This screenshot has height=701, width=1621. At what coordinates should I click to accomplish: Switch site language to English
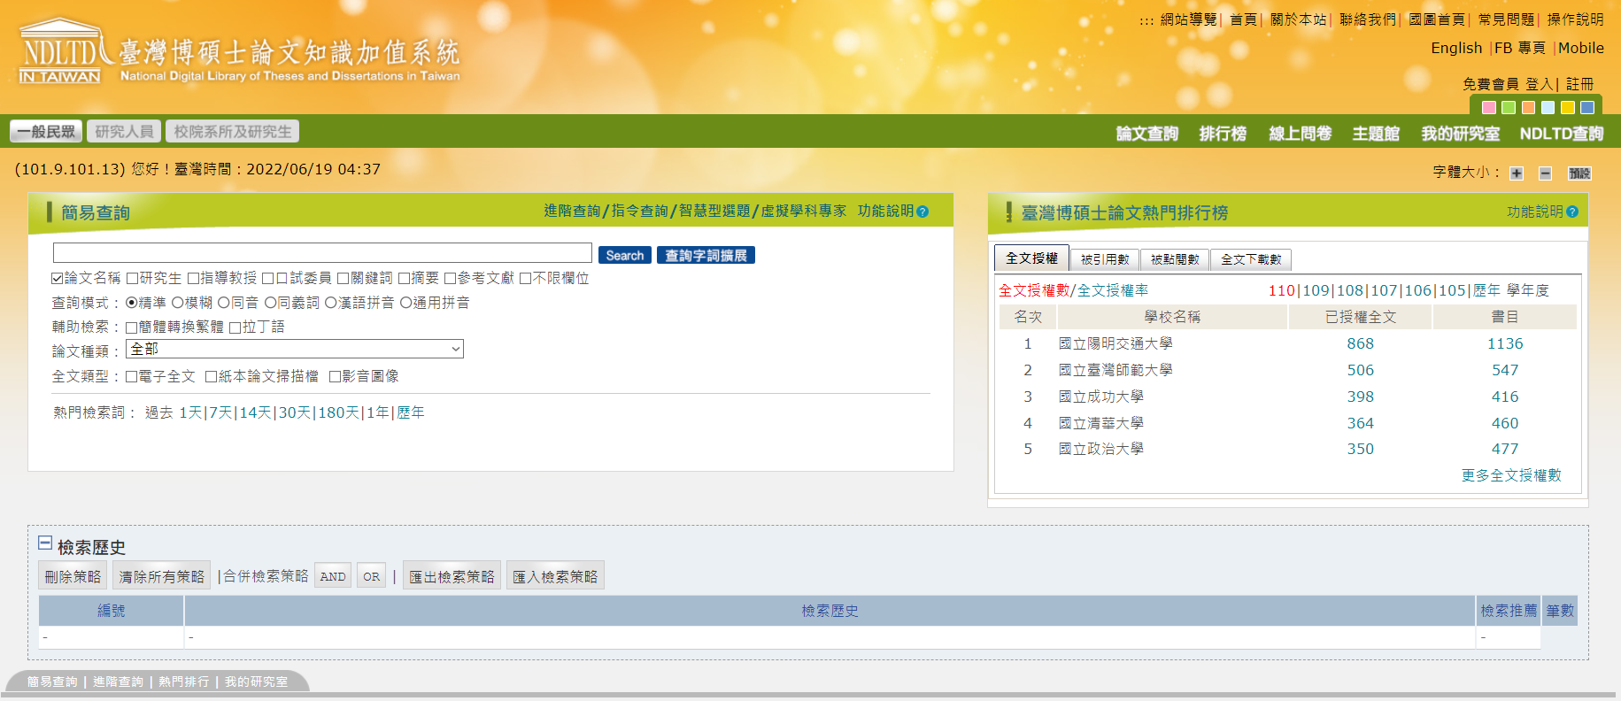point(1456,48)
